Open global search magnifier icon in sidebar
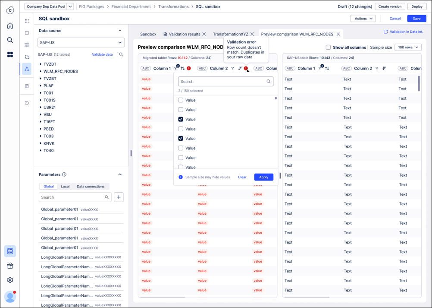The image size is (432, 308). click(10, 40)
